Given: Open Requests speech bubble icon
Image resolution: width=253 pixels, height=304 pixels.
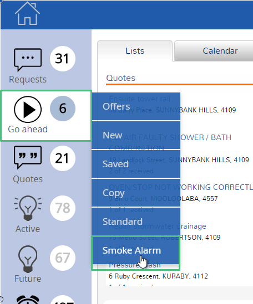Looking at the screenshot, I should (x=28, y=60).
